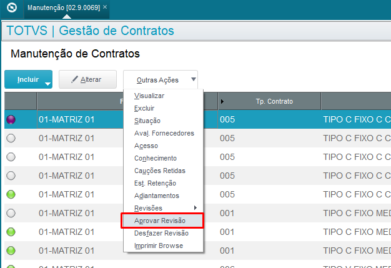The image size is (391, 268).
Task: Click contract type 005 in second row
Action: point(227,138)
